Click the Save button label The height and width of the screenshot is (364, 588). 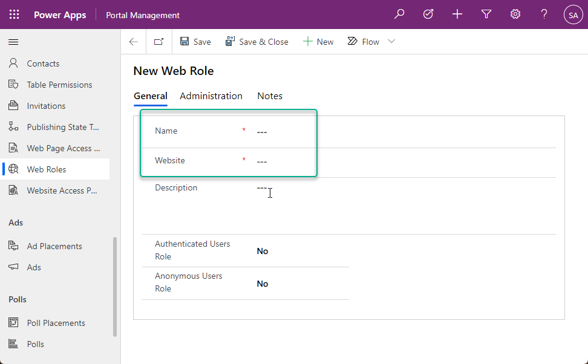(x=202, y=42)
